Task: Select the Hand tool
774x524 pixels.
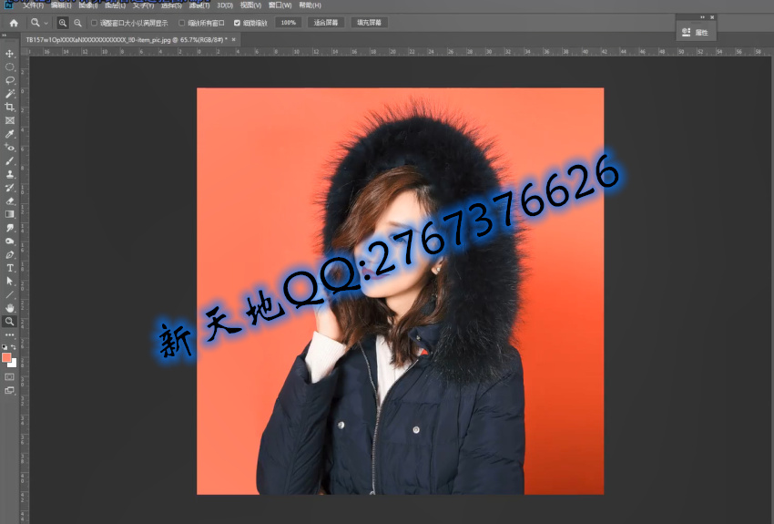Action: click(x=9, y=308)
